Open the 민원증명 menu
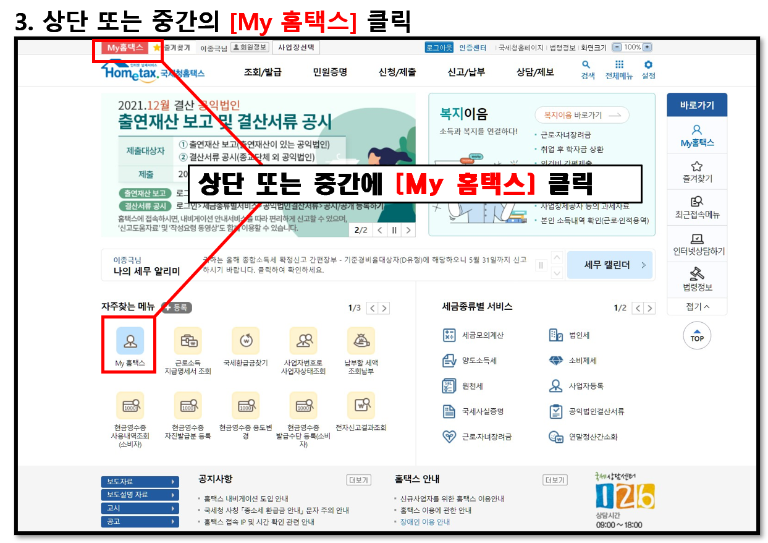This screenshot has width=768, height=543. click(x=330, y=72)
